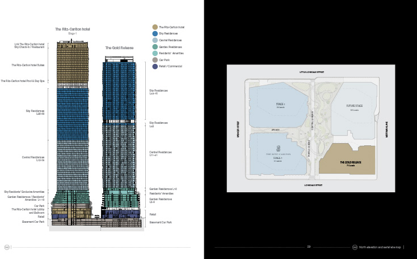Click the vertical 'Central Laneway' map label

pyautogui.click(x=312, y=120)
